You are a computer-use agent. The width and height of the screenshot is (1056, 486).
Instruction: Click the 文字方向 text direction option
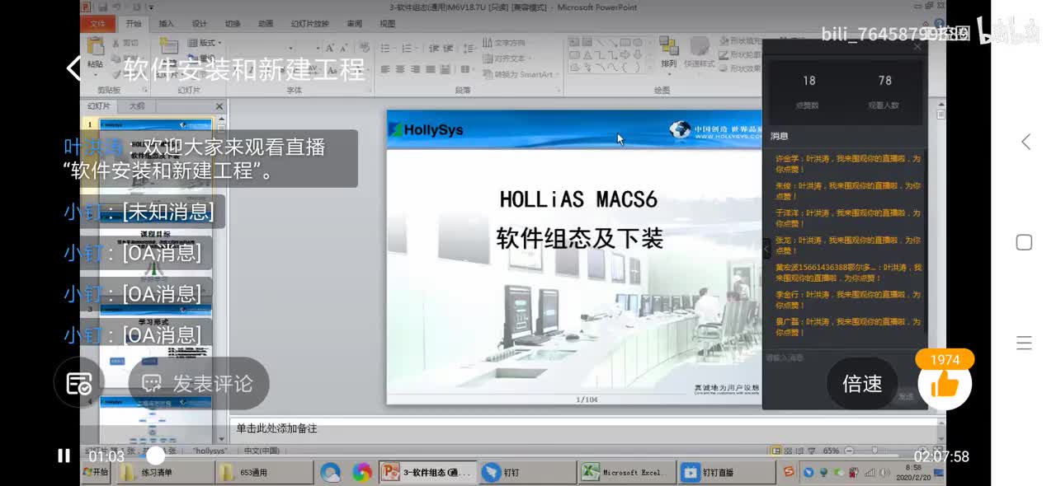click(x=503, y=42)
